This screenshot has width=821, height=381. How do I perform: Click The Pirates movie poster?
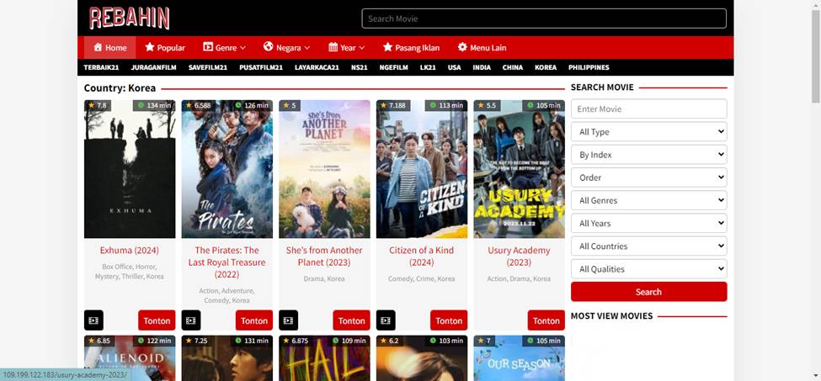(x=227, y=169)
